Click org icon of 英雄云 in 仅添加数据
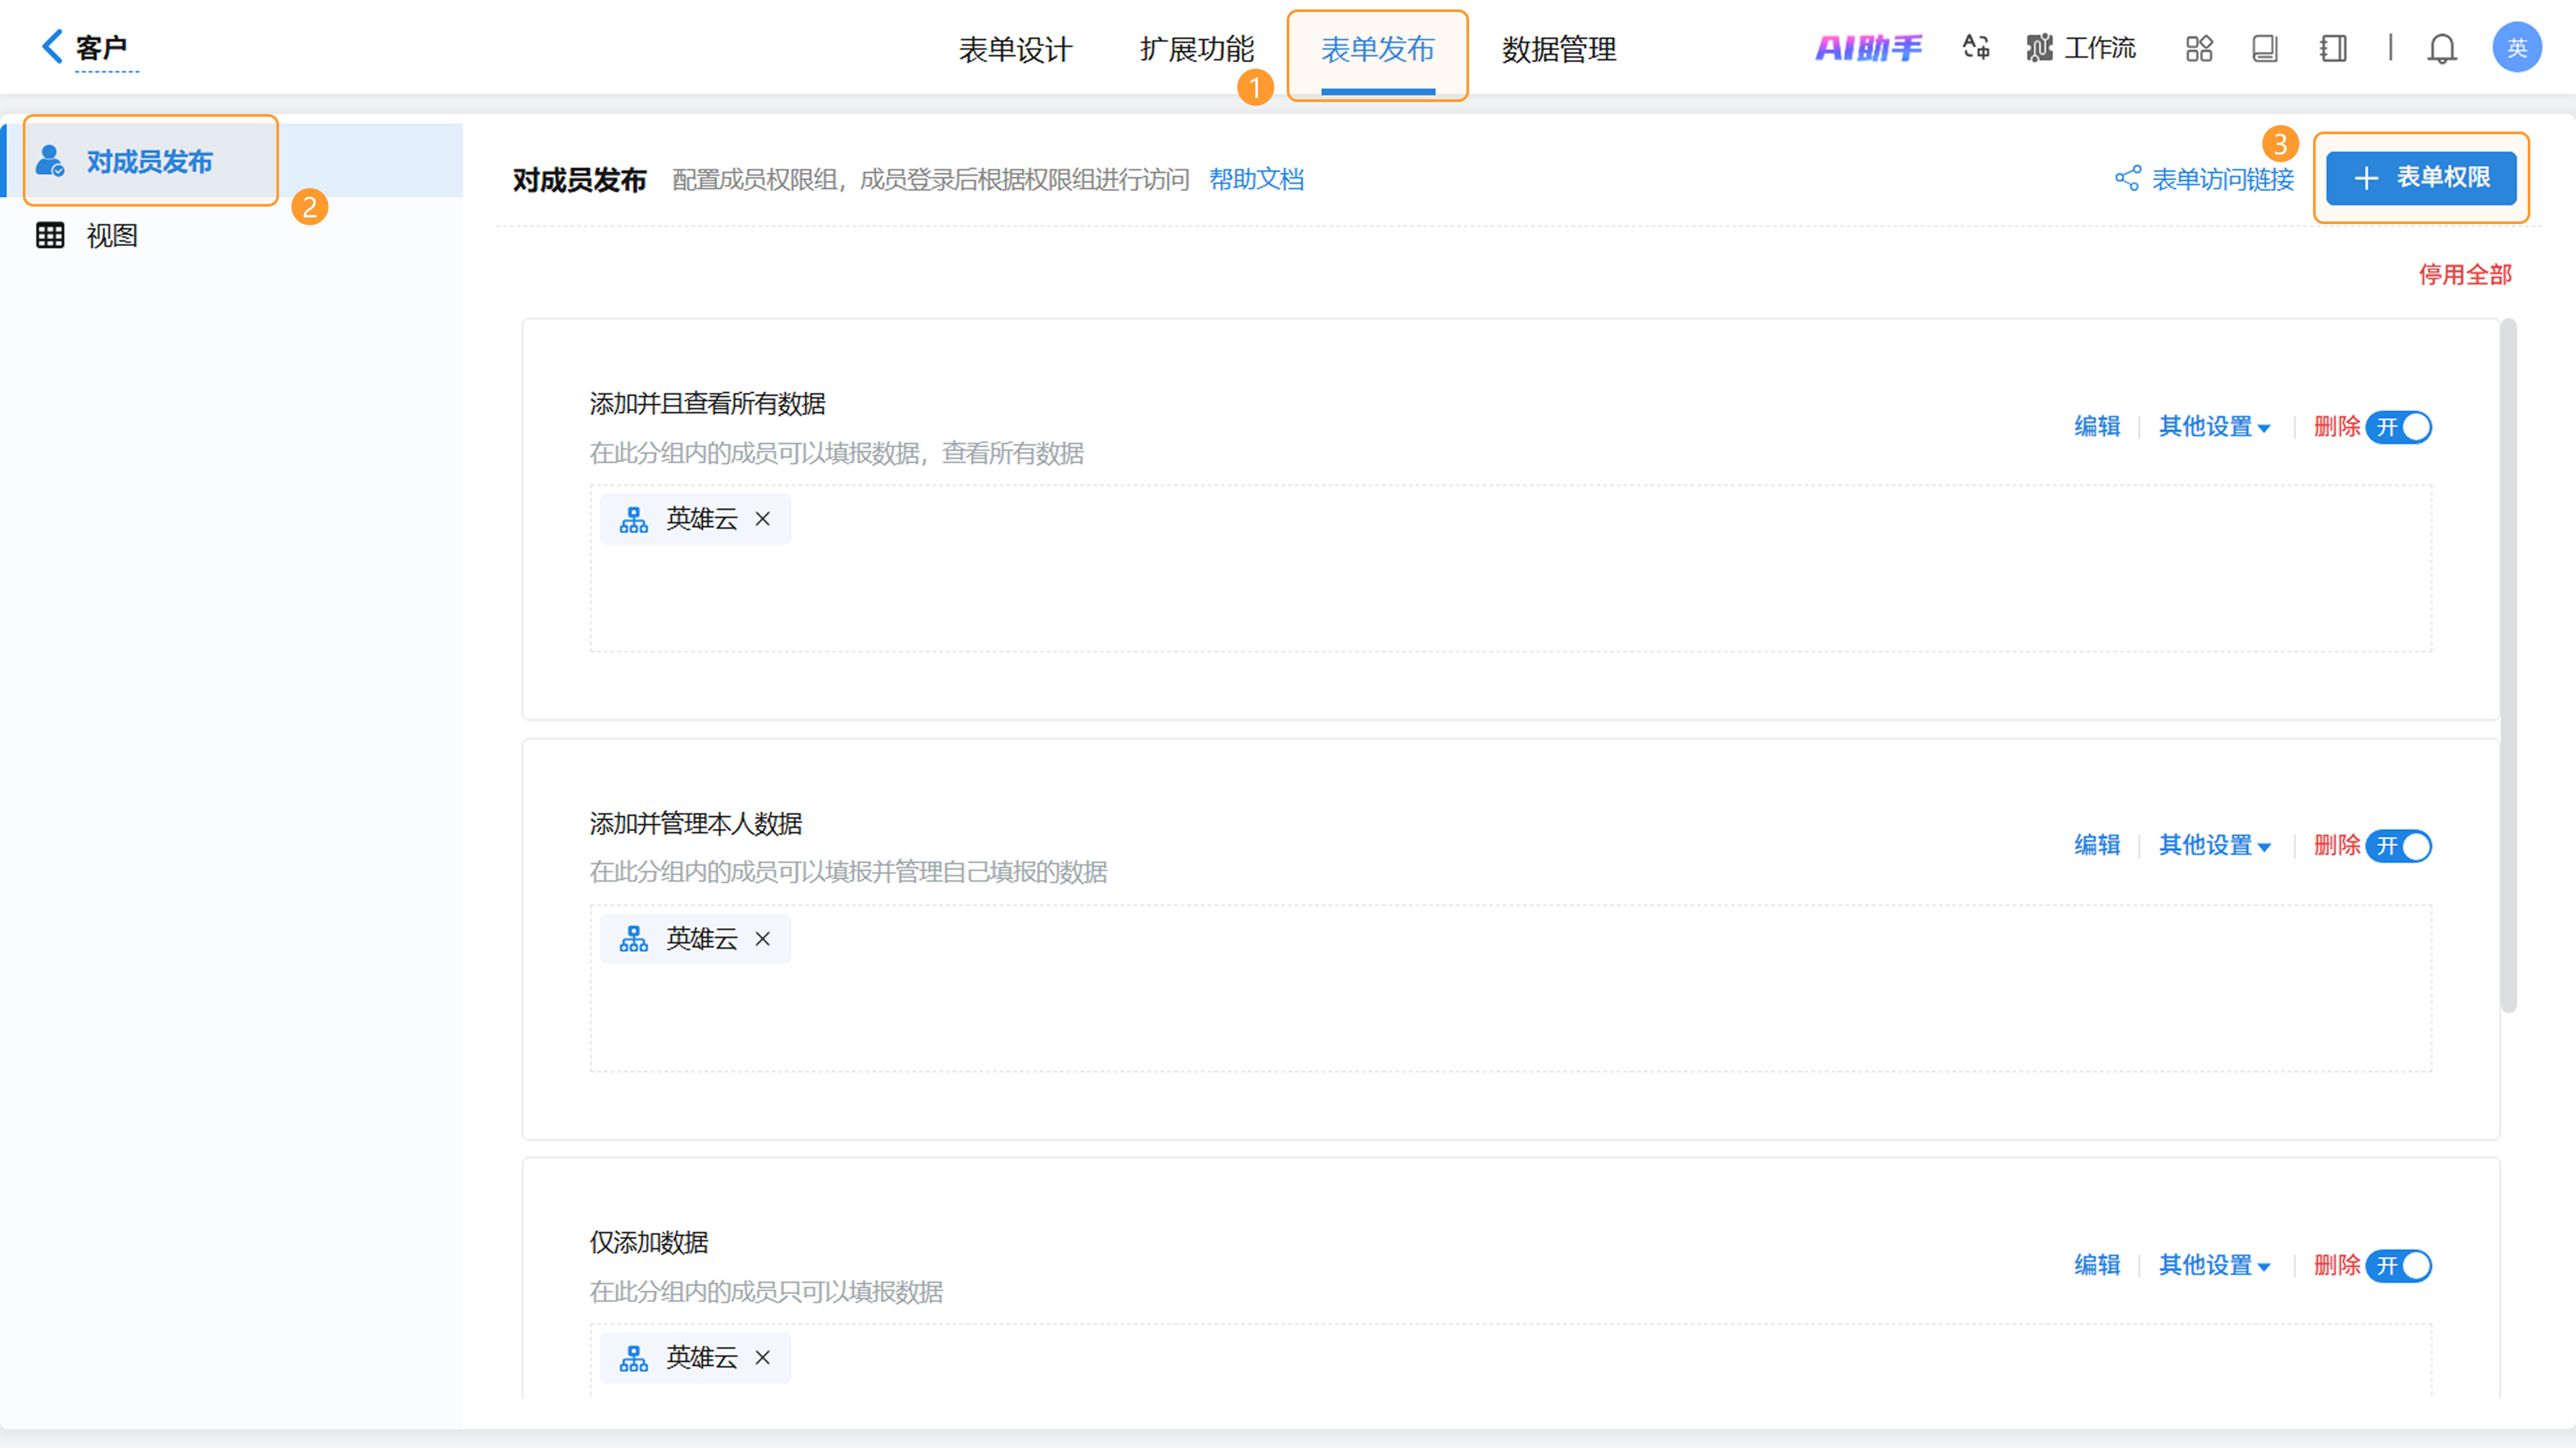This screenshot has width=2576, height=1448. pyautogui.click(x=634, y=1358)
